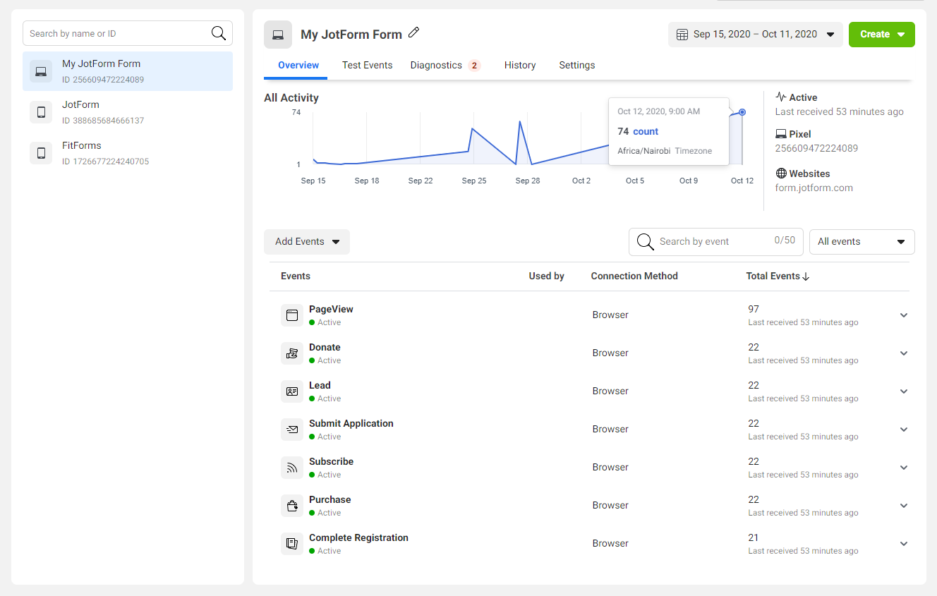
Task: Click the Subscribe event icon
Action: 292,468
